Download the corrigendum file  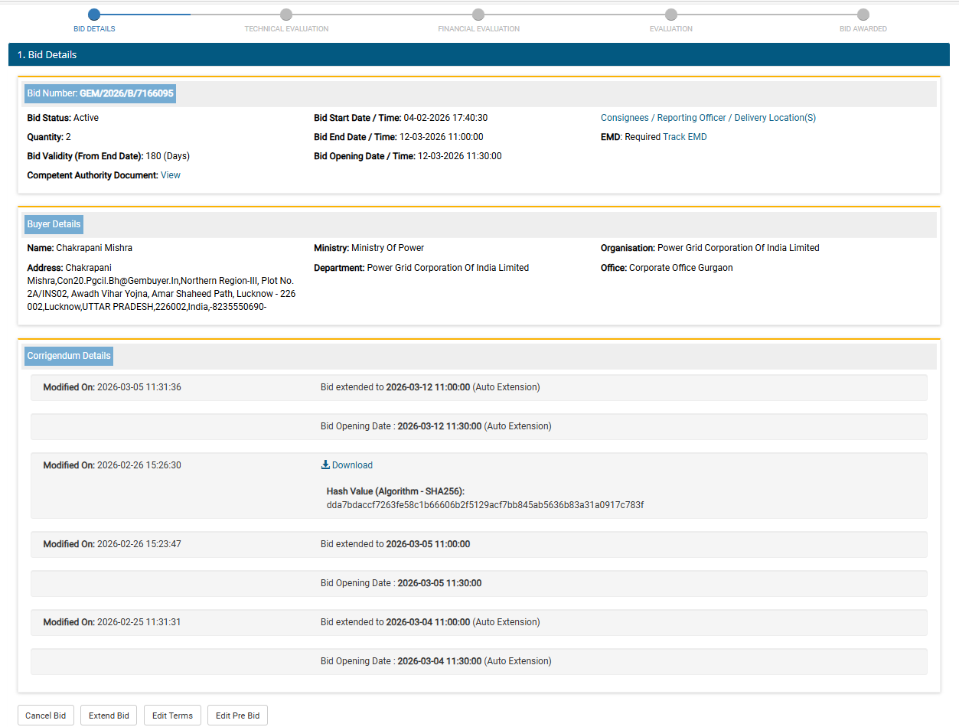coord(352,465)
